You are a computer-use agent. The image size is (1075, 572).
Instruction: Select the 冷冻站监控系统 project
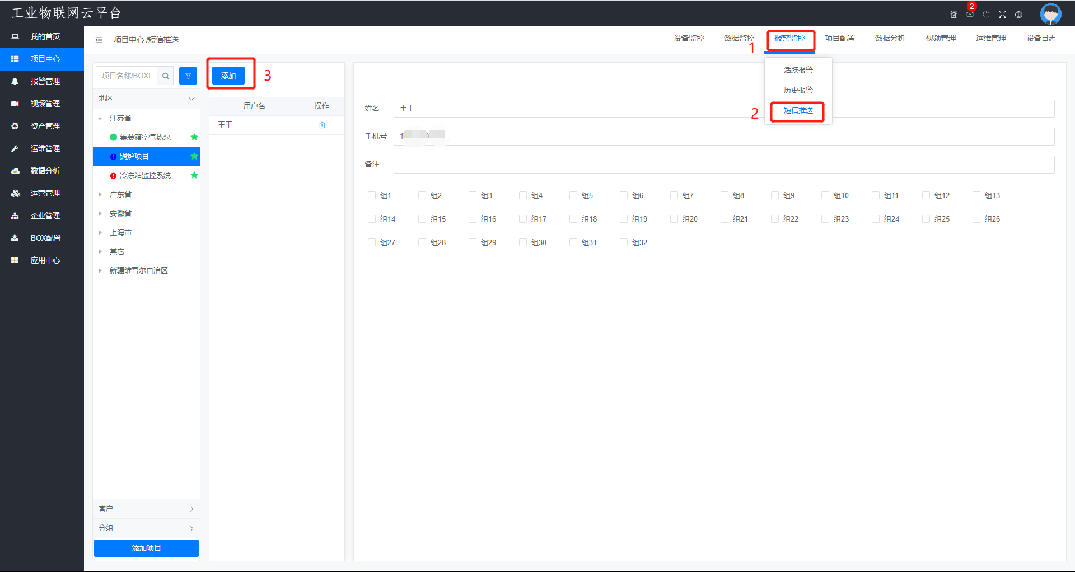point(146,175)
